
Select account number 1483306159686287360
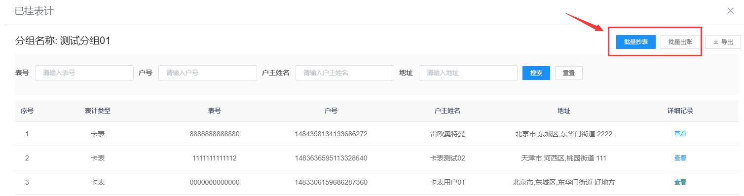(x=331, y=182)
